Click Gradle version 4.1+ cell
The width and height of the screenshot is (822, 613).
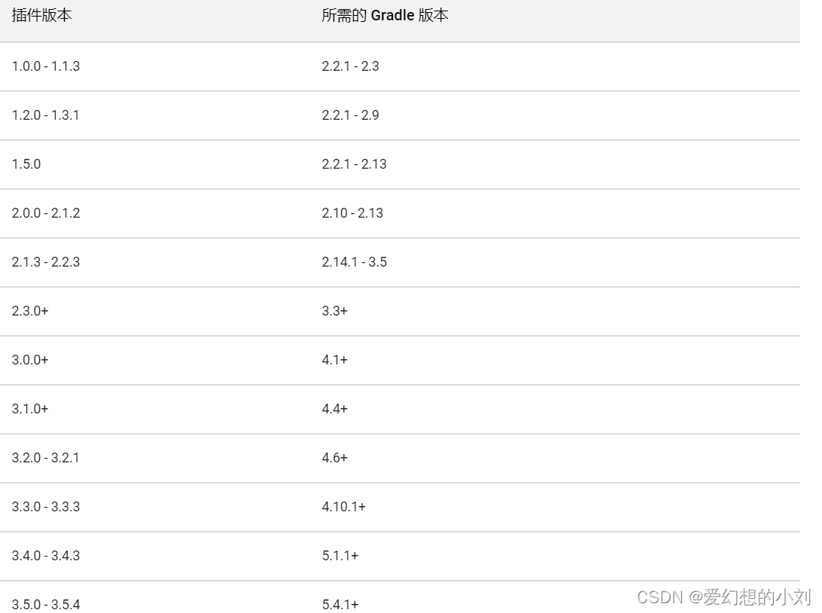coord(334,360)
